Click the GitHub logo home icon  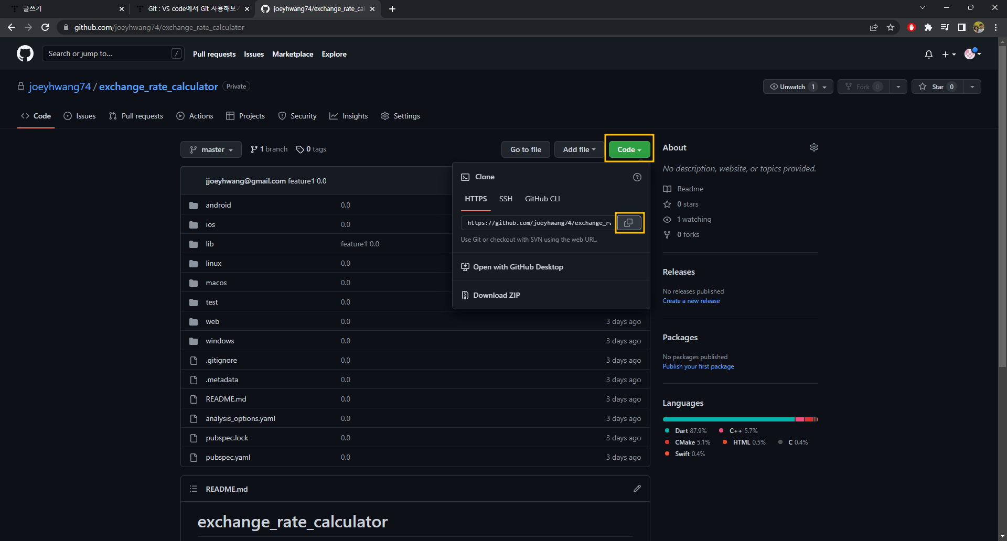tap(25, 53)
